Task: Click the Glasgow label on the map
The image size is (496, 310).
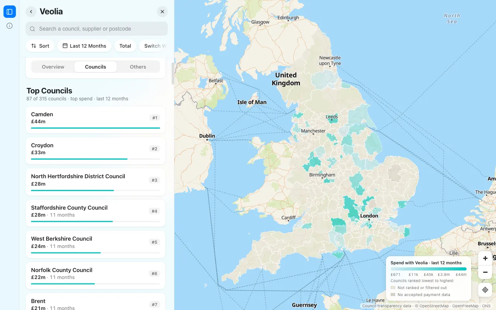Action: coord(260,22)
